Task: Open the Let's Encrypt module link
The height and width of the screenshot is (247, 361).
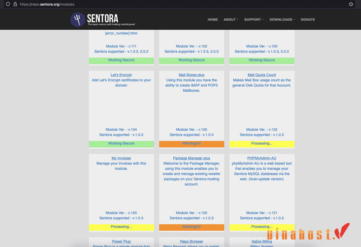Action: click(121, 75)
